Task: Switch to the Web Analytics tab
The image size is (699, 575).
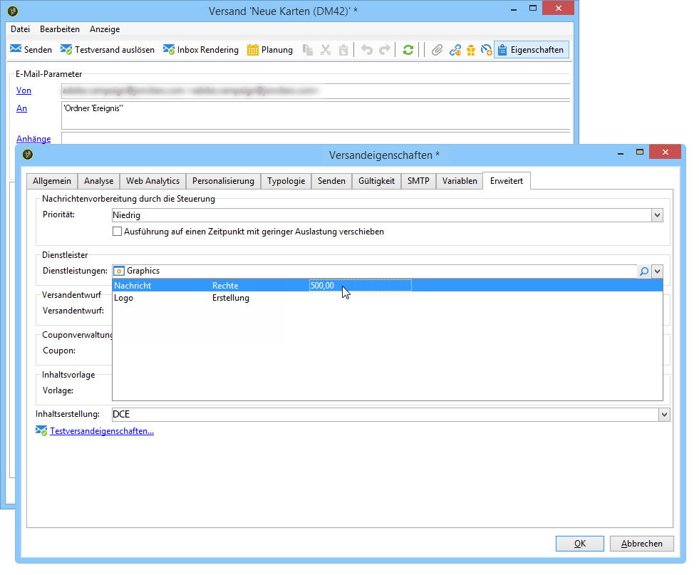Action: tap(152, 181)
